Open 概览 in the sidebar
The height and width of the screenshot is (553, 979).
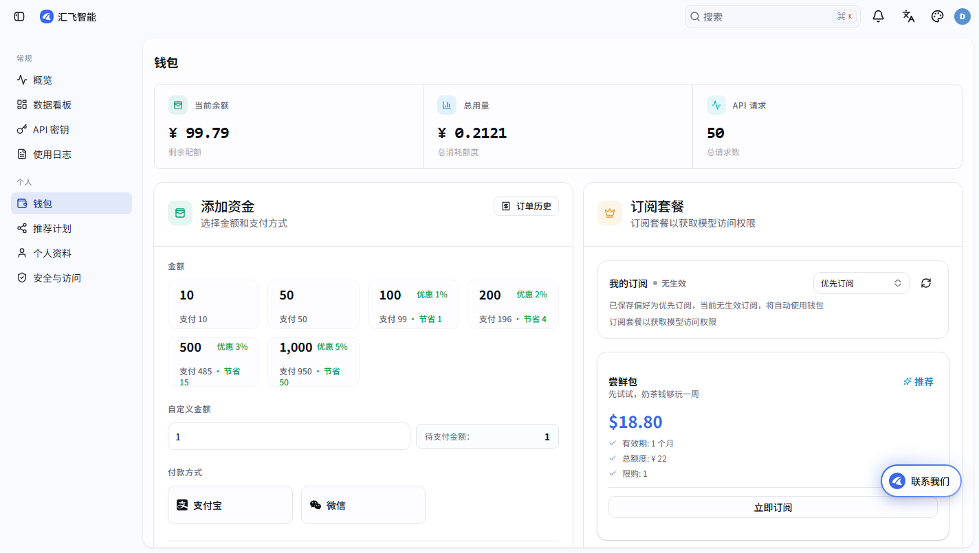pos(71,80)
